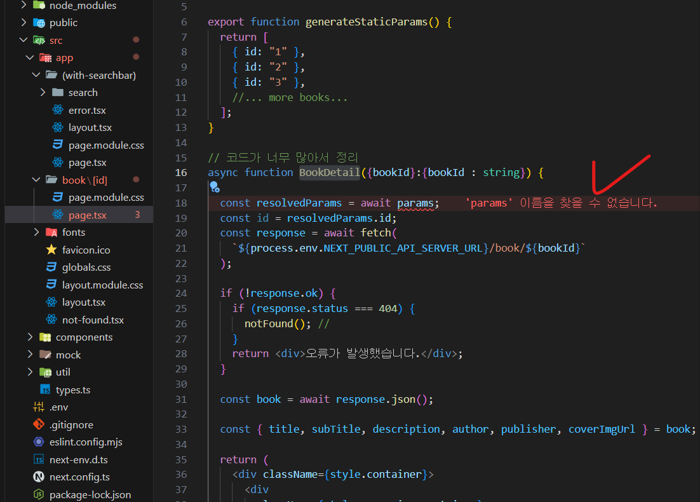Click the book\[id] folder icon
This screenshot has height=502, width=700.
click(52, 180)
